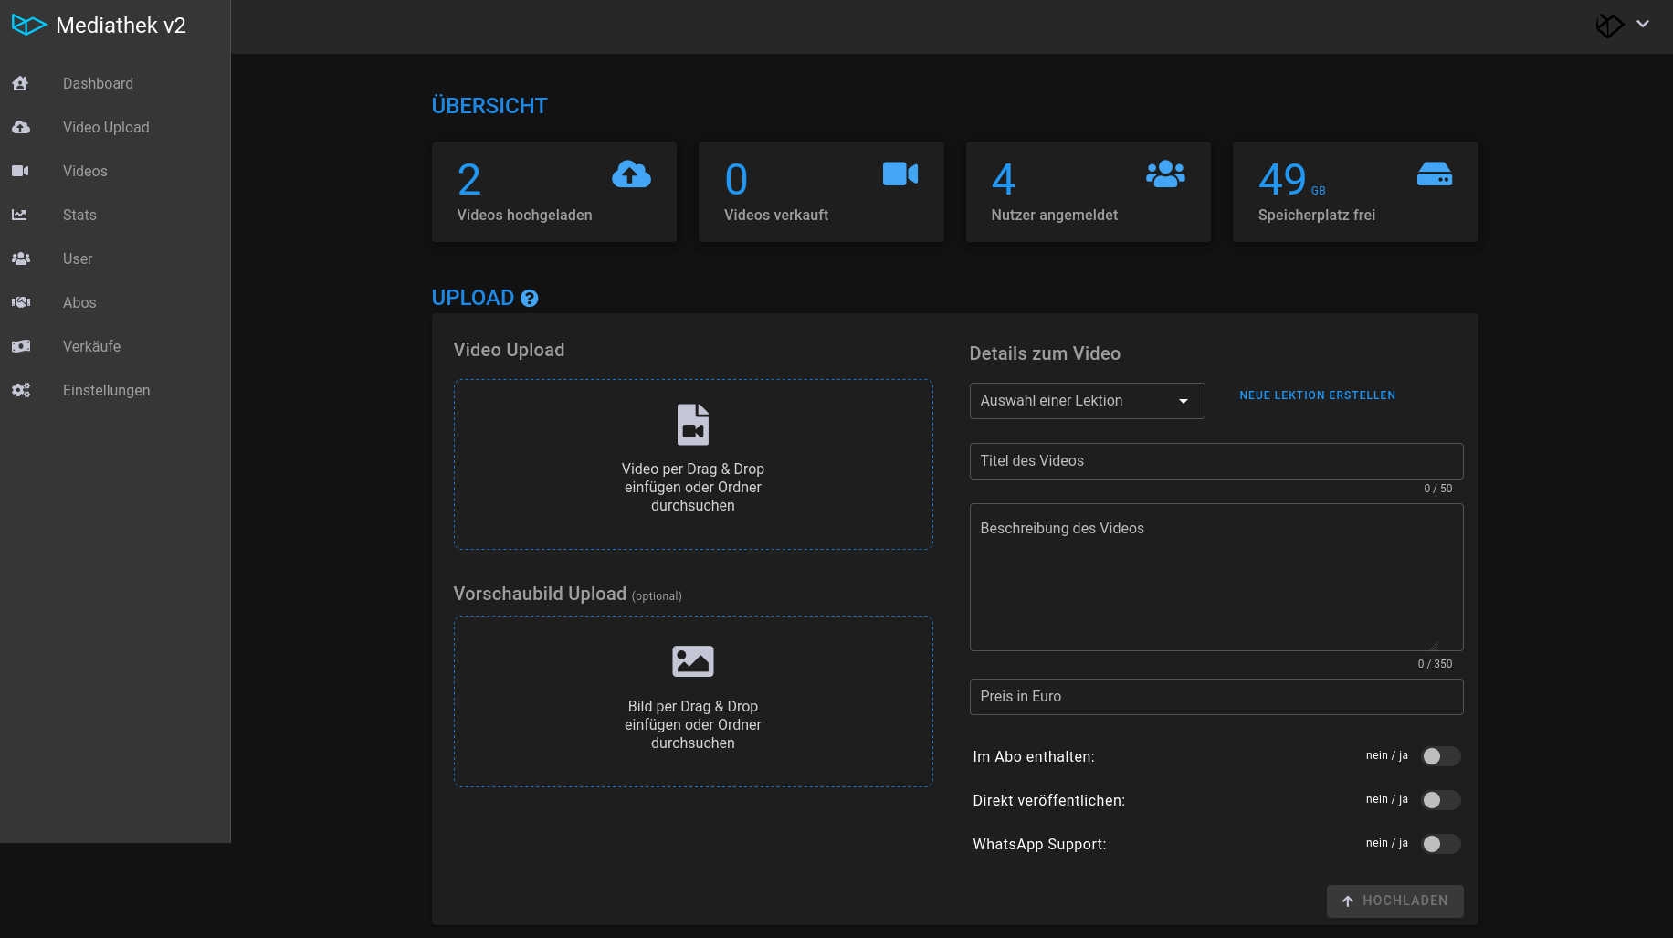Click the handshake icon beside Abos
1673x938 pixels.
pos(20,302)
